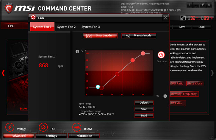Viewport: 216px width, 140px height.
Task: Click the 868 rpm reading
Action: click(44, 65)
